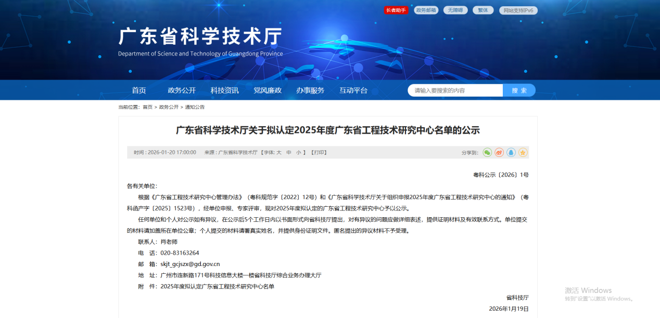Go to 办事服务 in navigation bar
The width and height of the screenshot is (660, 318).
(310, 90)
